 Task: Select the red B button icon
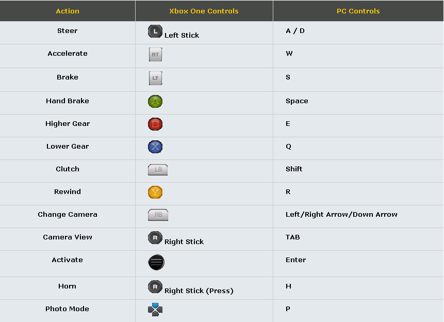point(155,124)
